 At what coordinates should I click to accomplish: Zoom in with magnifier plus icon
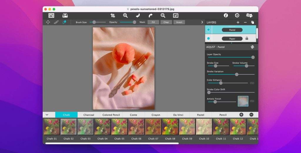(x=125, y=16)
